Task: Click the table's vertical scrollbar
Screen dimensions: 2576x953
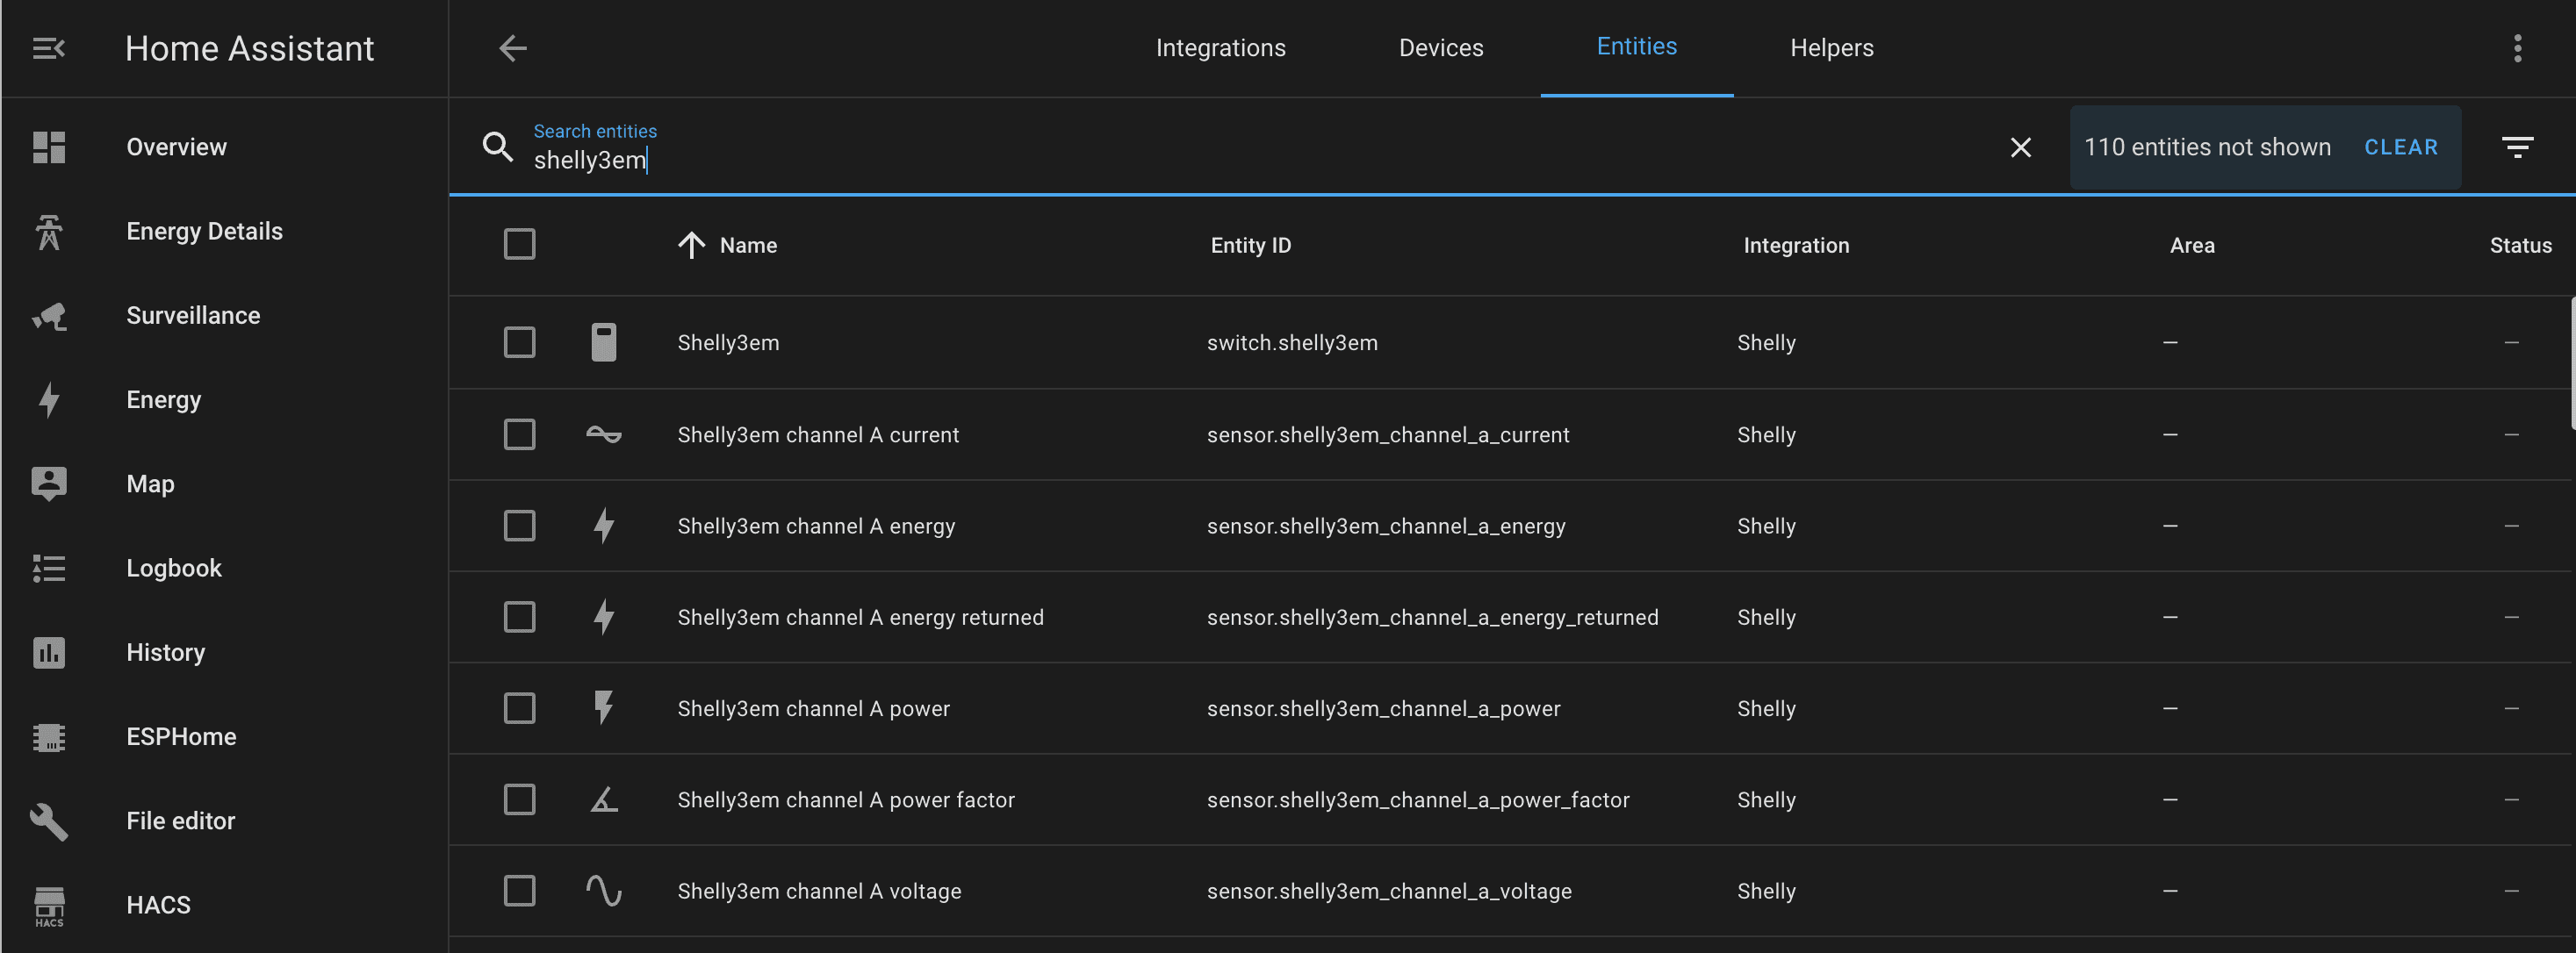Action: [2572, 363]
